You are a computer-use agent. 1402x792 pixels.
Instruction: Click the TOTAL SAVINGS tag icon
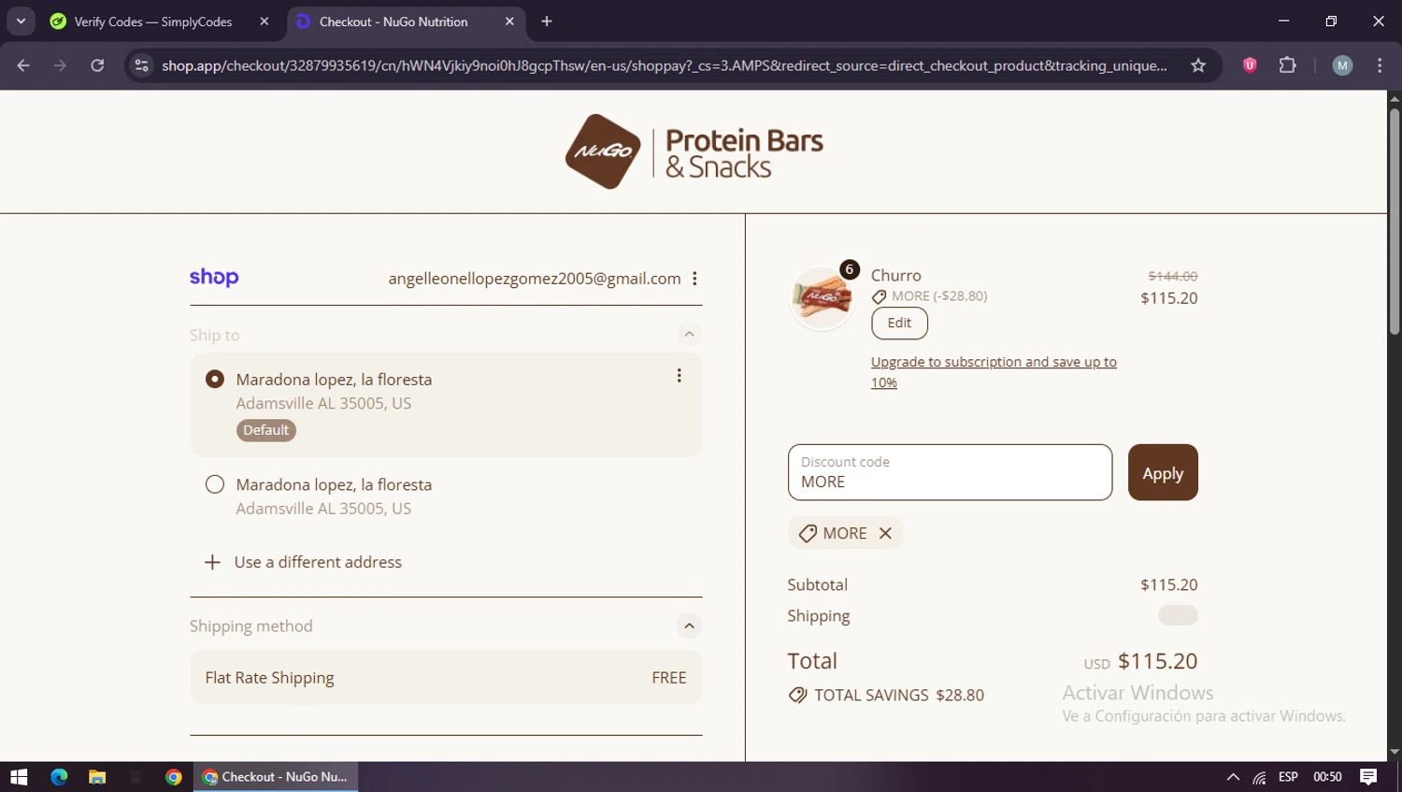pos(797,695)
